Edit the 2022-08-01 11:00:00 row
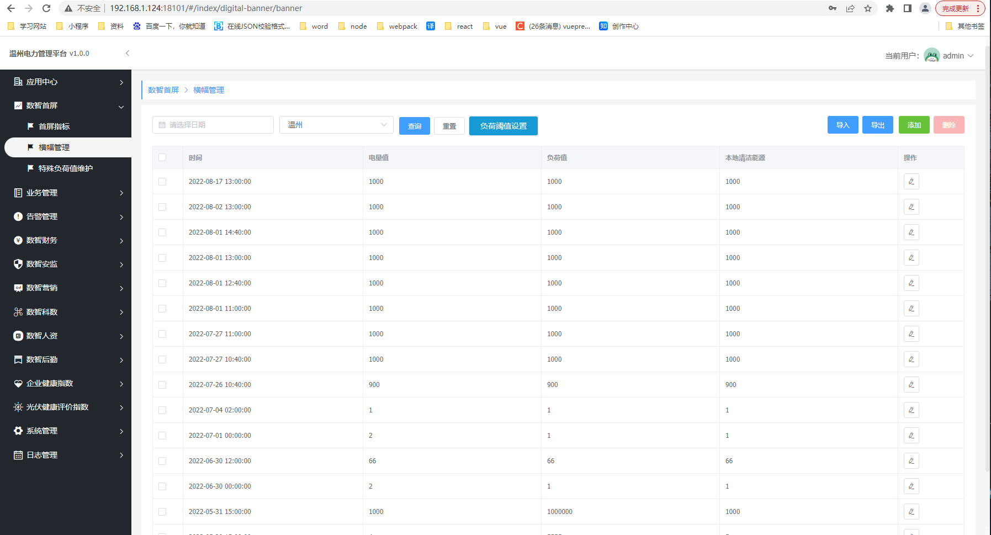This screenshot has width=991, height=535. pos(911,309)
